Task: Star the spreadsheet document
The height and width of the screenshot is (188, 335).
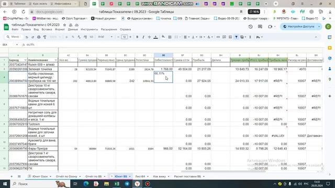Action: pos(64,25)
